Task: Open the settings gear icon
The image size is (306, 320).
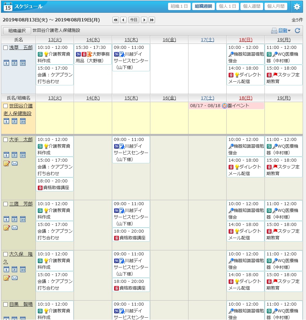Action: click(x=297, y=7)
